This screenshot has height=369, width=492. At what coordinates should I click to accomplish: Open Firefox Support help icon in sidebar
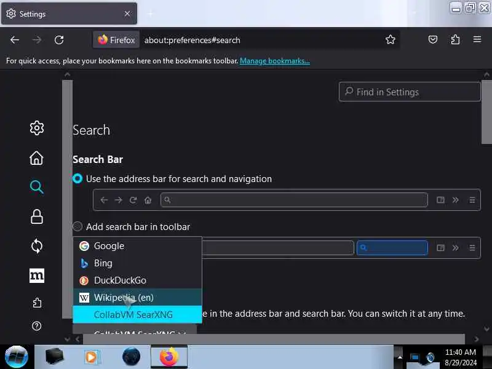37,326
